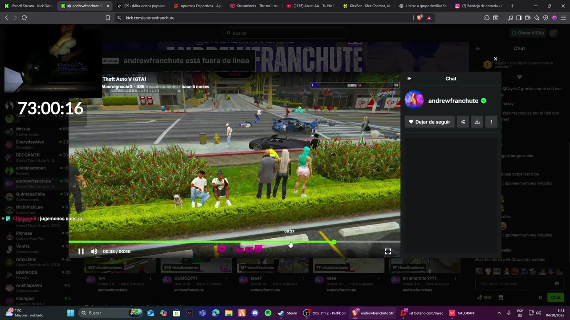Open Microsoft Teams from taskbar

pos(203,313)
